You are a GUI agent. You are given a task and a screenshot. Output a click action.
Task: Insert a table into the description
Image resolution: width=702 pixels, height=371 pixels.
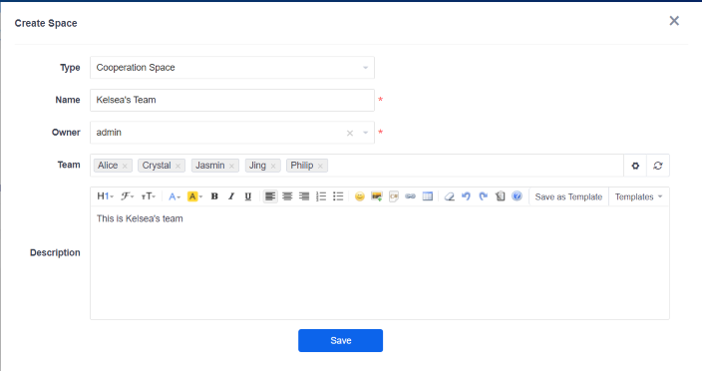click(x=428, y=196)
